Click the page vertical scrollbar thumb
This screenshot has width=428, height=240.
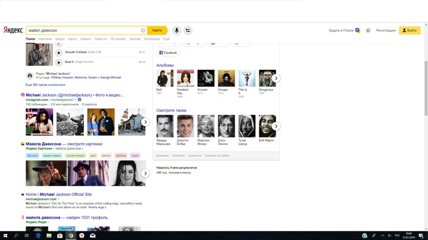426,89
